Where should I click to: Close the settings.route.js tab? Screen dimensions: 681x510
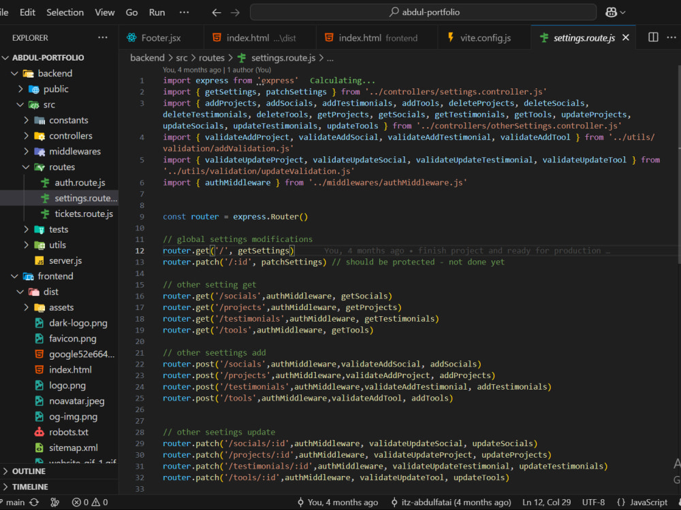coord(625,37)
